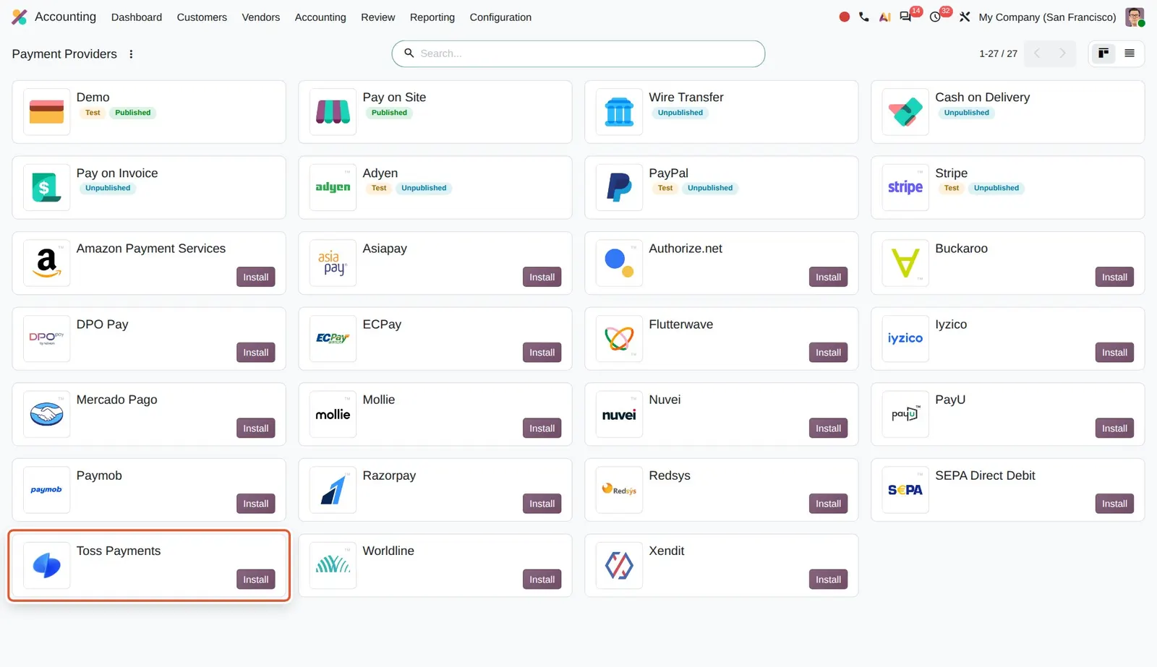
Task: Open the Vendors menu
Action: (x=260, y=17)
